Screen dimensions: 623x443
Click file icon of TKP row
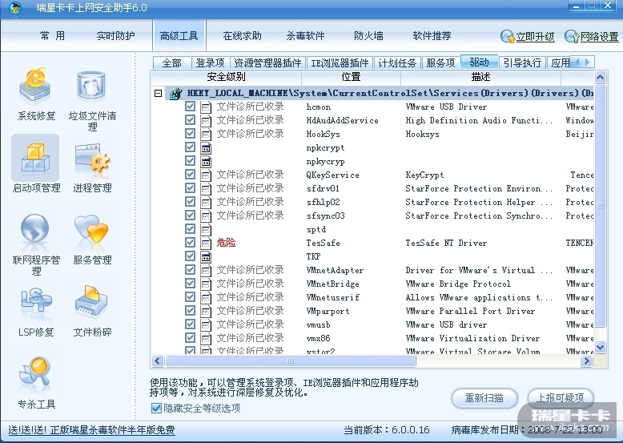pos(206,256)
